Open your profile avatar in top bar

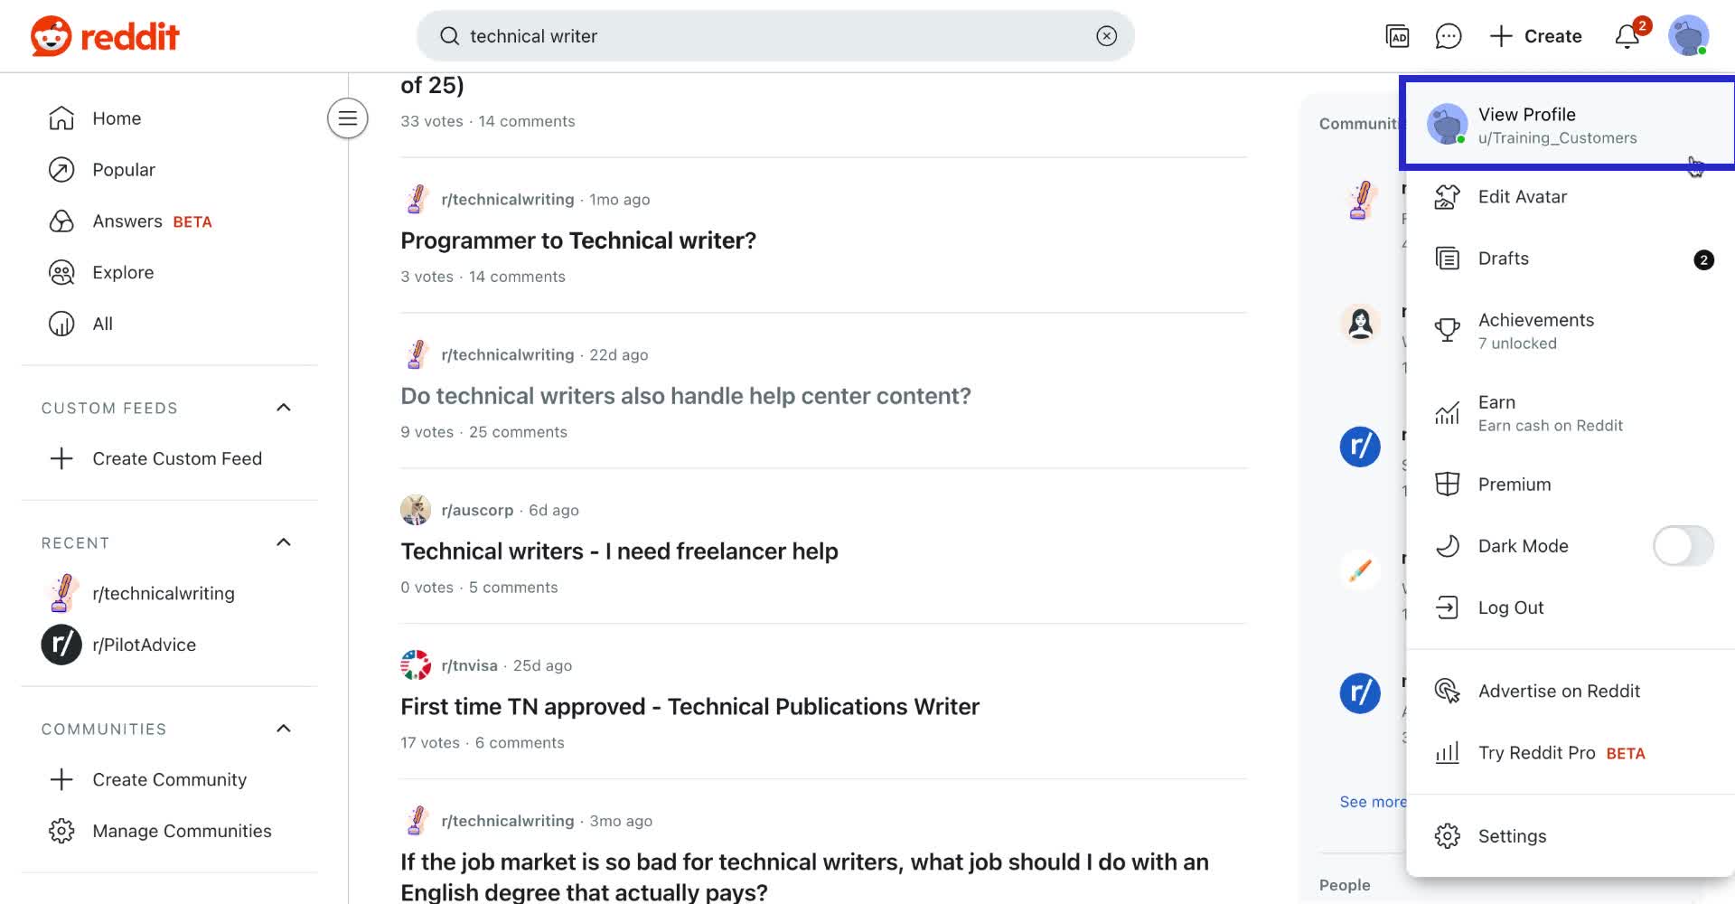1688,36
